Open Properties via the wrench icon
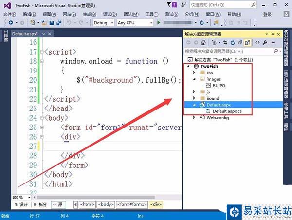The image size is (292, 220). point(265,43)
